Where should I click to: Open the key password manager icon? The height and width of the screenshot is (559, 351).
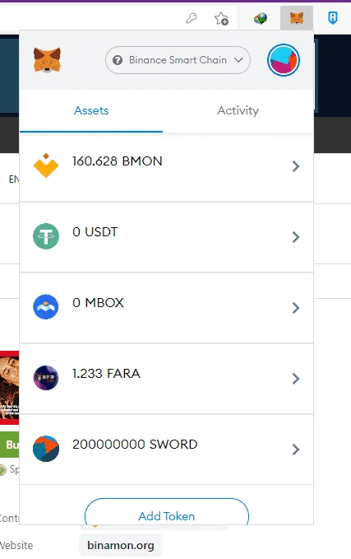(x=192, y=18)
